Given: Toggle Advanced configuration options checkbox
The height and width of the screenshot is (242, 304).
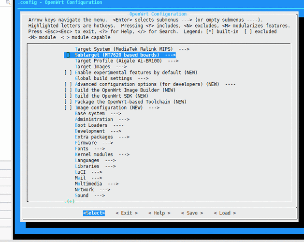Looking at the screenshot, I should [68, 84].
